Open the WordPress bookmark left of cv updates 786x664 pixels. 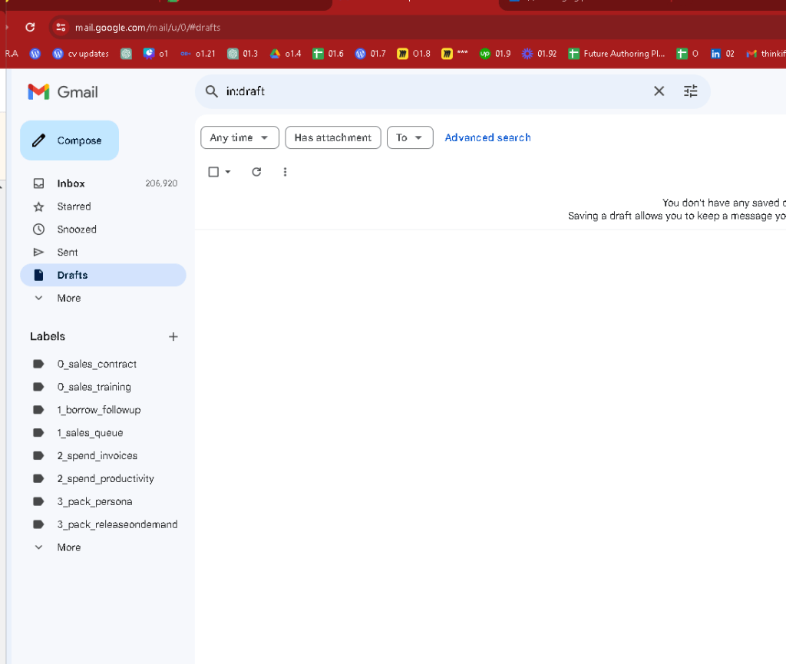(x=35, y=54)
